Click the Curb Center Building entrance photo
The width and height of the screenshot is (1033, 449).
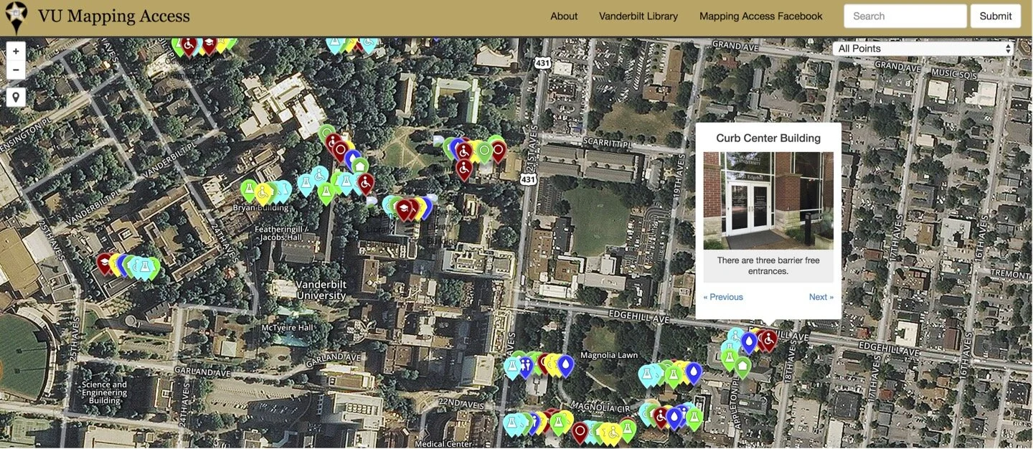769,199
